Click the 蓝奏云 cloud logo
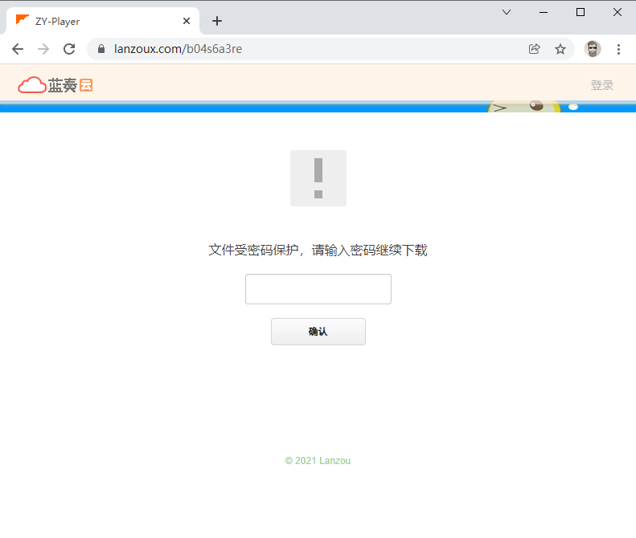Viewport: 636px width, 538px height. click(55, 85)
